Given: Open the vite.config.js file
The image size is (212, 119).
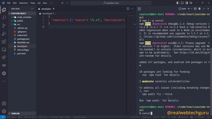Looking at the screenshot, I should 22,50.
